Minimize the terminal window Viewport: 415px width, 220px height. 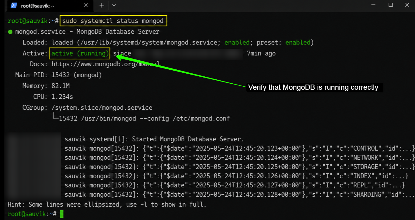pyautogui.click(x=374, y=5)
